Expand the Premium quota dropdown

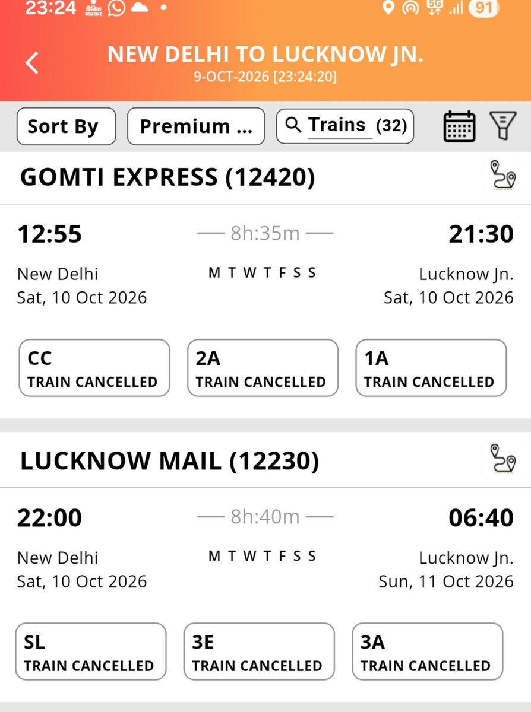coord(196,126)
